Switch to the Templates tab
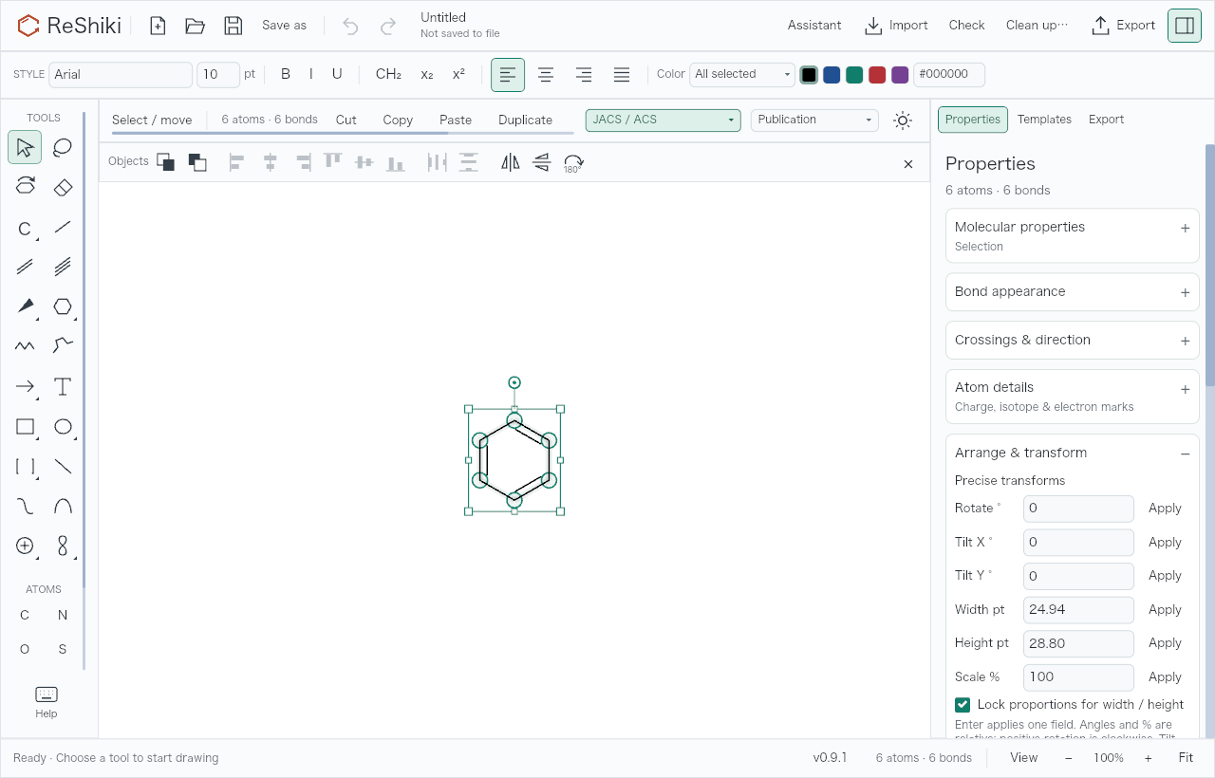The height and width of the screenshot is (778, 1215). [1044, 120]
